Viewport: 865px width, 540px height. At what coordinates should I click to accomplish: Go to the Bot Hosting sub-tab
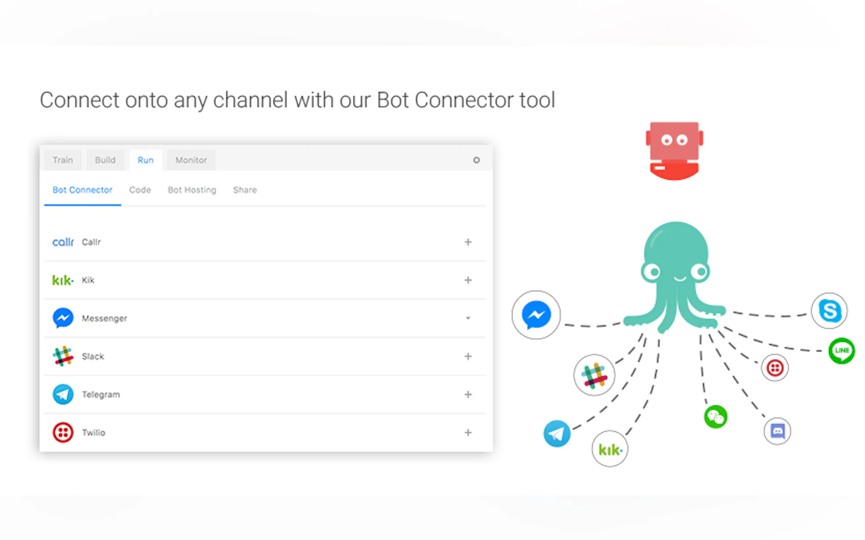tap(192, 190)
